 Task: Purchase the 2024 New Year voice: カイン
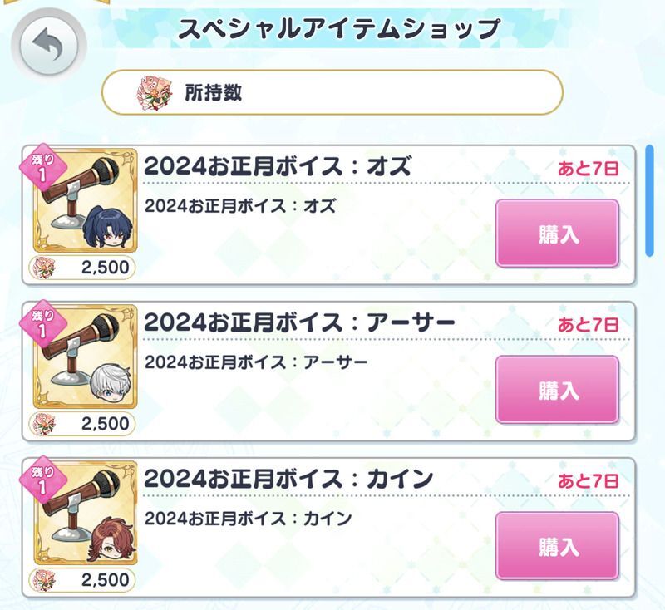[x=557, y=546]
